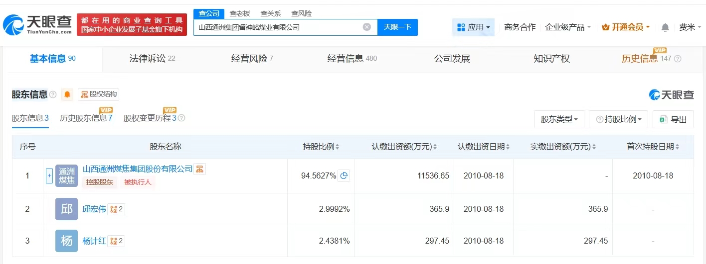Click the 股东名称 column header
The height and width of the screenshot is (264, 706).
point(166,147)
